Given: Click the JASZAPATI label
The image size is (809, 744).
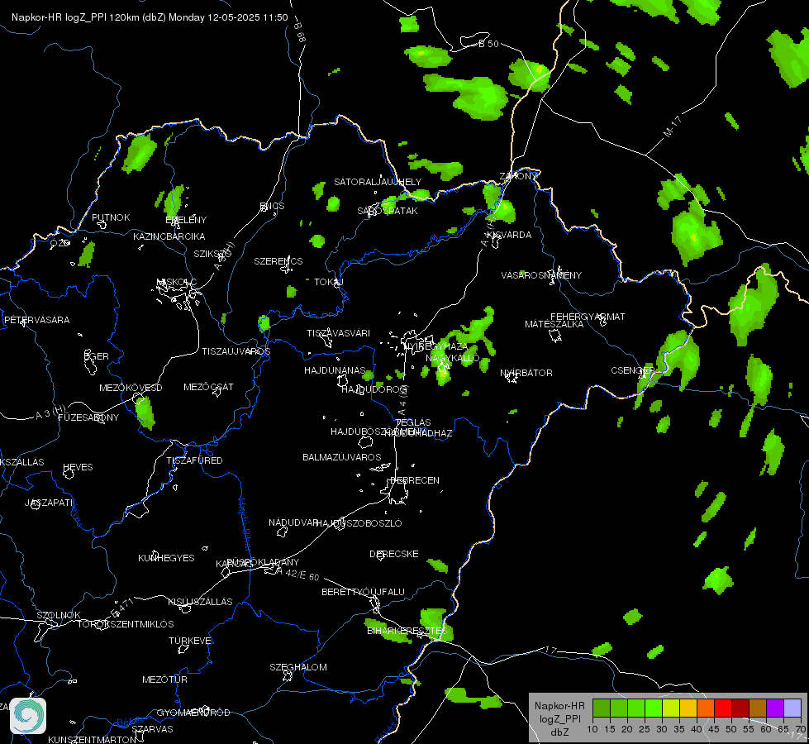Looking at the screenshot, I should point(50,503).
